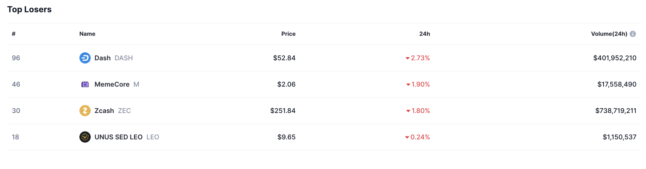Click Dash's -2.73% change value
Image resolution: width=646 pixels, height=169 pixels.
[420, 58]
